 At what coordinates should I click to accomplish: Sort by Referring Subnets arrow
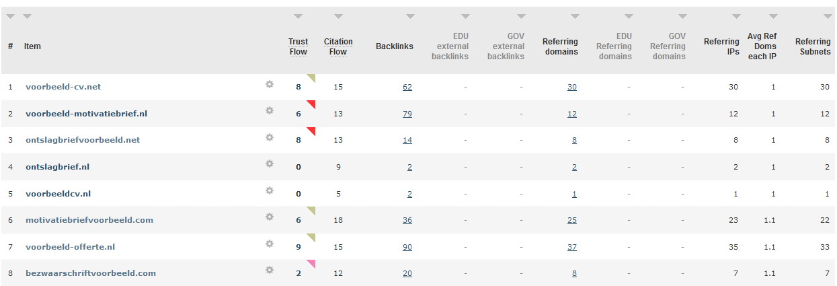click(x=828, y=16)
